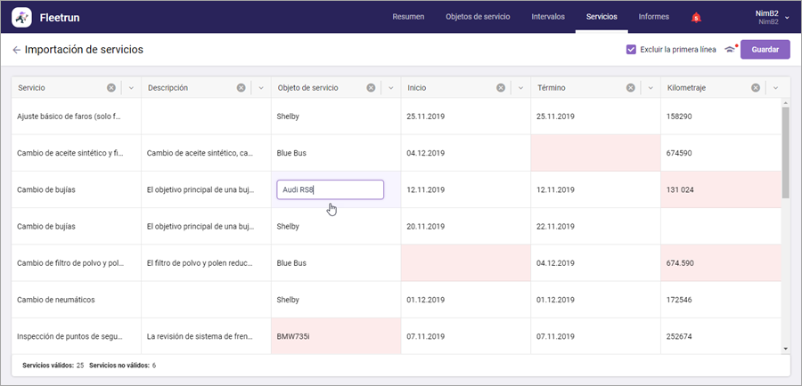Clear the Servicio column assignment
802x386 pixels.
[111, 88]
